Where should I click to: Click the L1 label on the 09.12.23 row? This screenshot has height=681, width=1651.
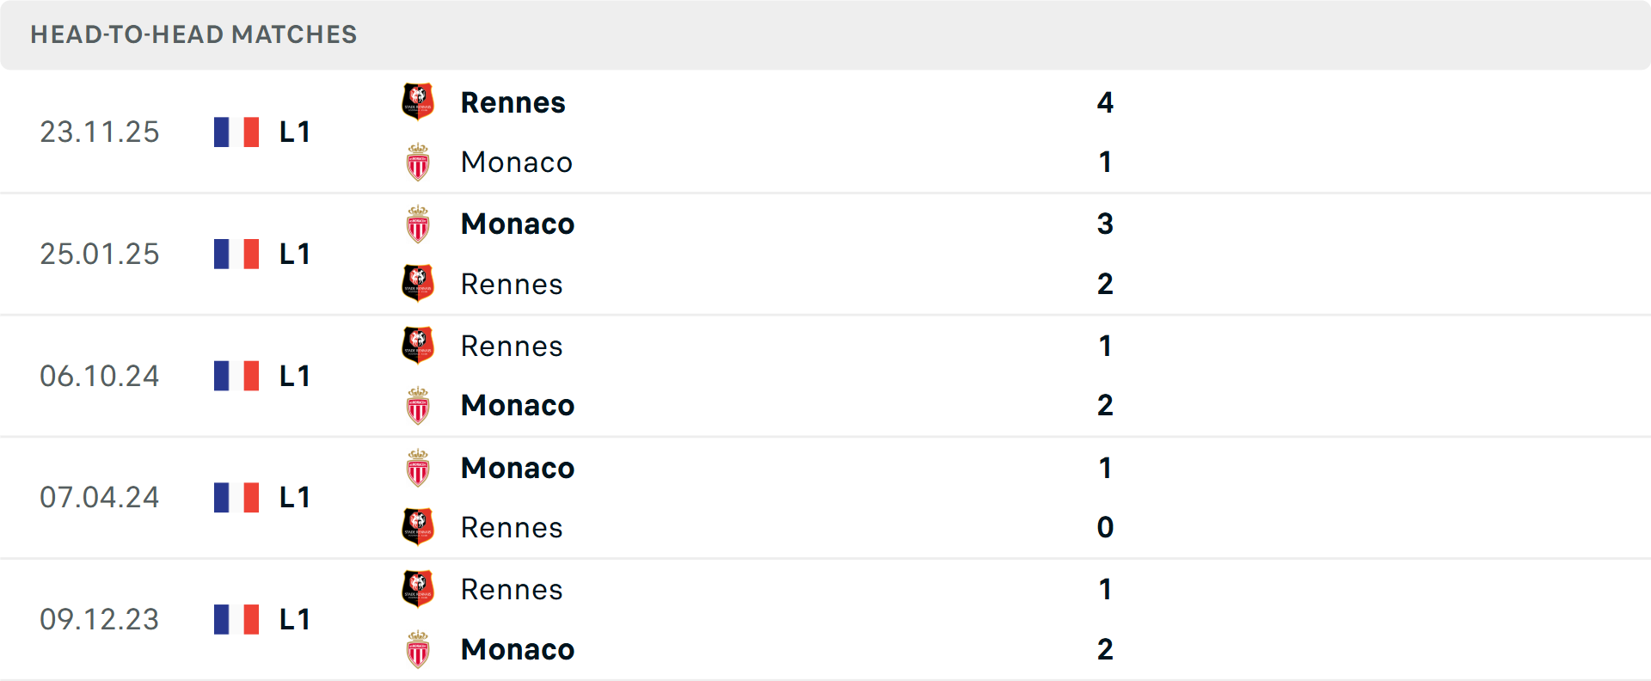point(294,619)
